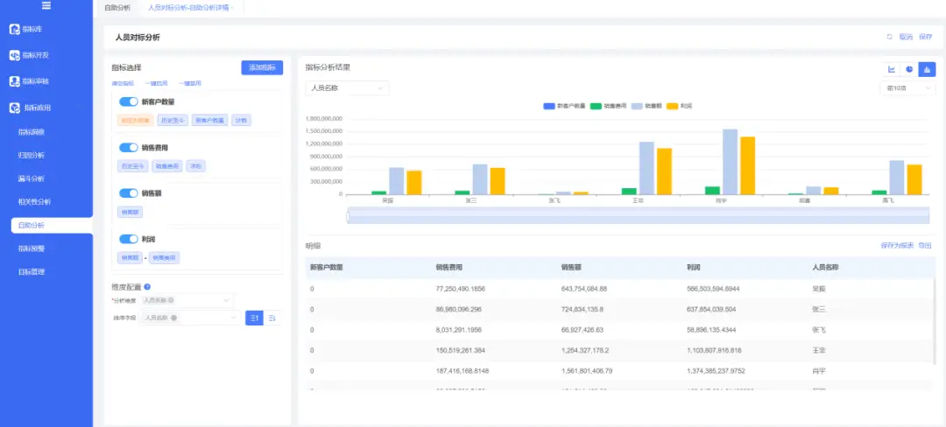Click the chart data zoom slider bar
Screen dimensions: 946x427
pyautogui.click(x=639, y=216)
